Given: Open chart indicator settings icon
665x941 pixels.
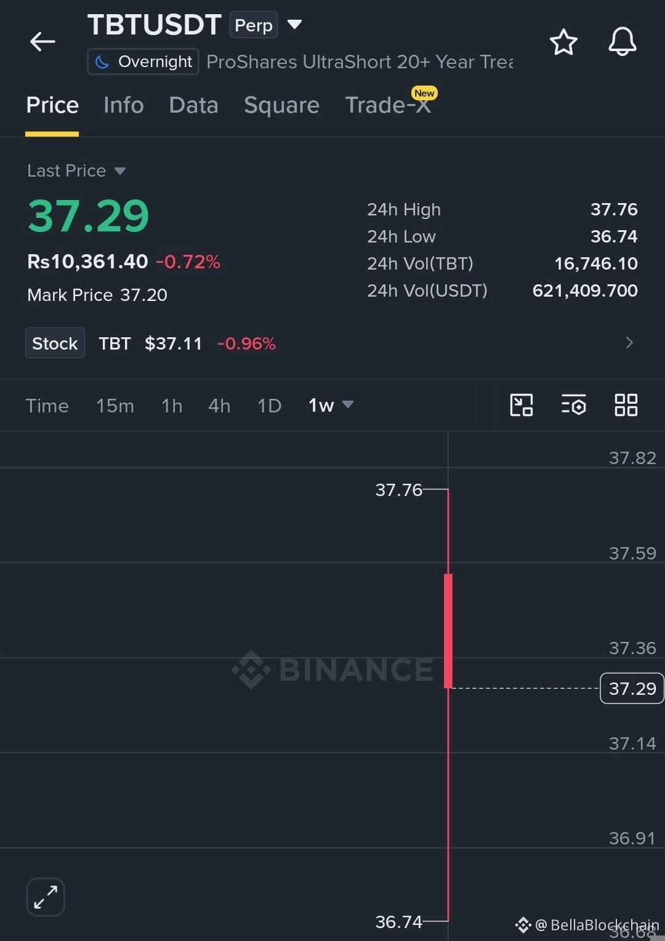Looking at the screenshot, I should (x=573, y=405).
